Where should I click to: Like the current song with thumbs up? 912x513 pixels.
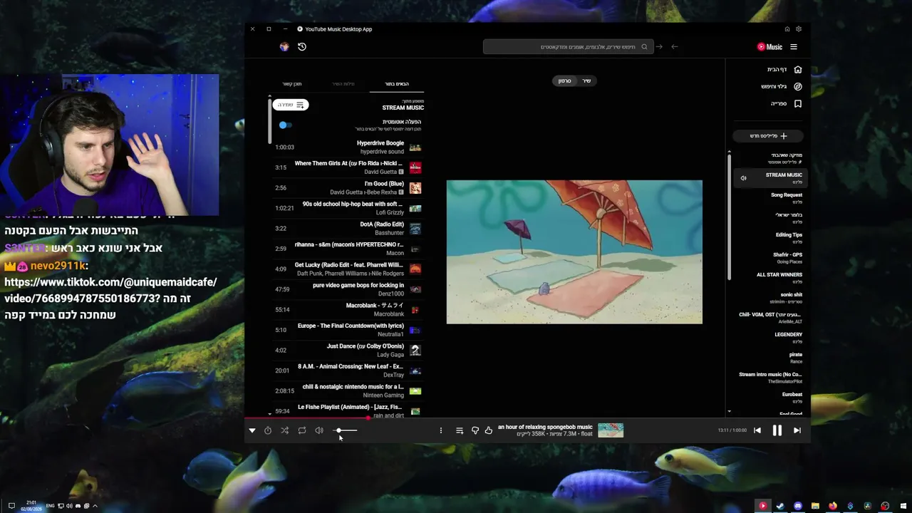[489, 430]
